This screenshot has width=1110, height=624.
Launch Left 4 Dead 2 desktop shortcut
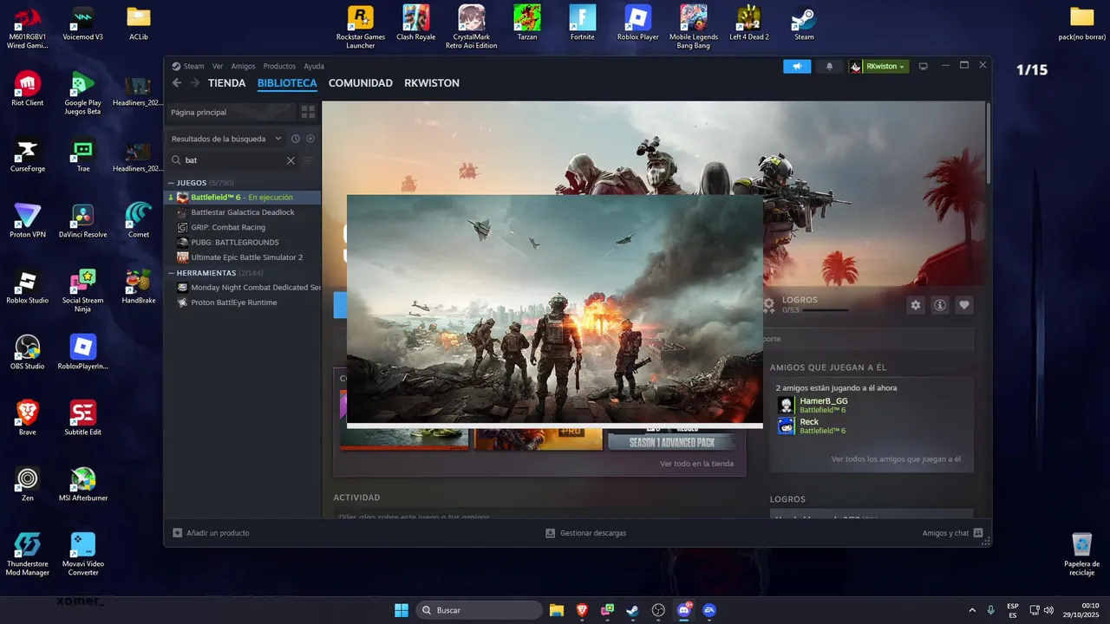coord(749,23)
